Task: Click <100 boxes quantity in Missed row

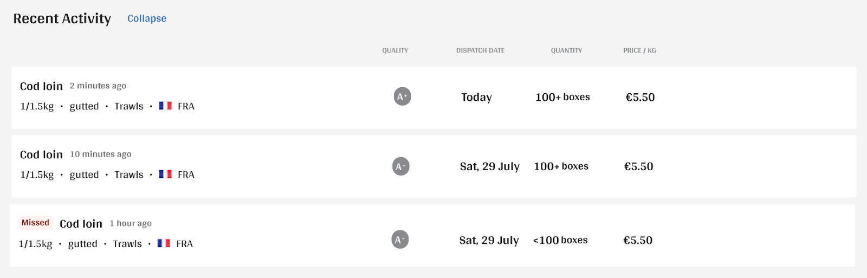Action: click(560, 240)
